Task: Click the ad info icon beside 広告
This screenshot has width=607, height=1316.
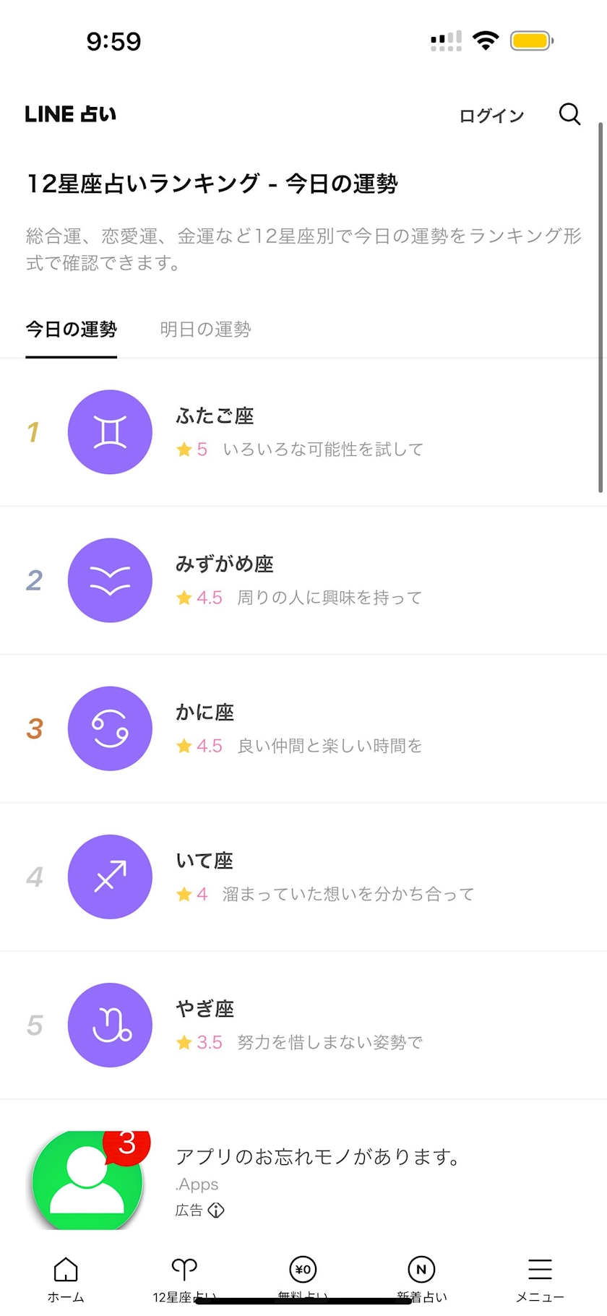Action: point(216,1210)
